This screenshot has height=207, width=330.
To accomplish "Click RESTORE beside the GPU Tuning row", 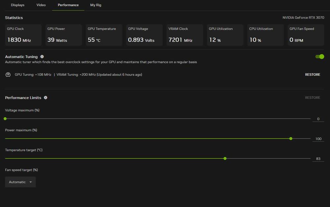I will pos(313,74).
